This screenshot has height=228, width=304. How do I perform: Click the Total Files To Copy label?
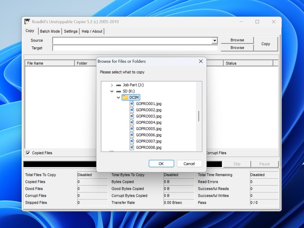[x=41, y=175]
